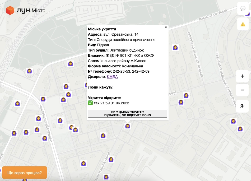Open the КМДА source link
The height and width of the screenshot is (181, 251).
click(112, 77)
